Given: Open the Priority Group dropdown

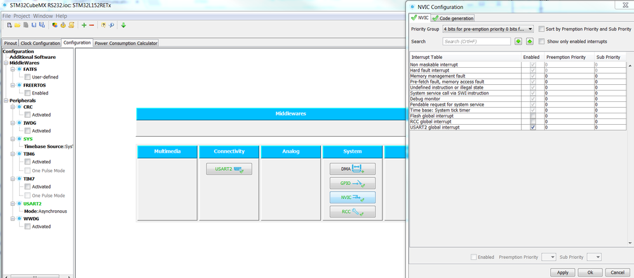Looking at the screenshot, I should click(488, 29).
